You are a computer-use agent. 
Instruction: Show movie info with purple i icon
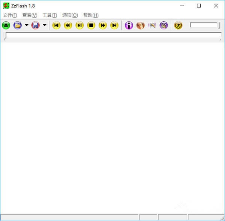click(x=129, y=25)
